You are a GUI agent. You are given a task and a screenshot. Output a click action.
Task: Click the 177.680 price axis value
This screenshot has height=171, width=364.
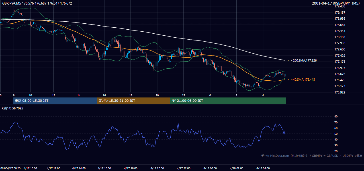[x=340, y=49]
